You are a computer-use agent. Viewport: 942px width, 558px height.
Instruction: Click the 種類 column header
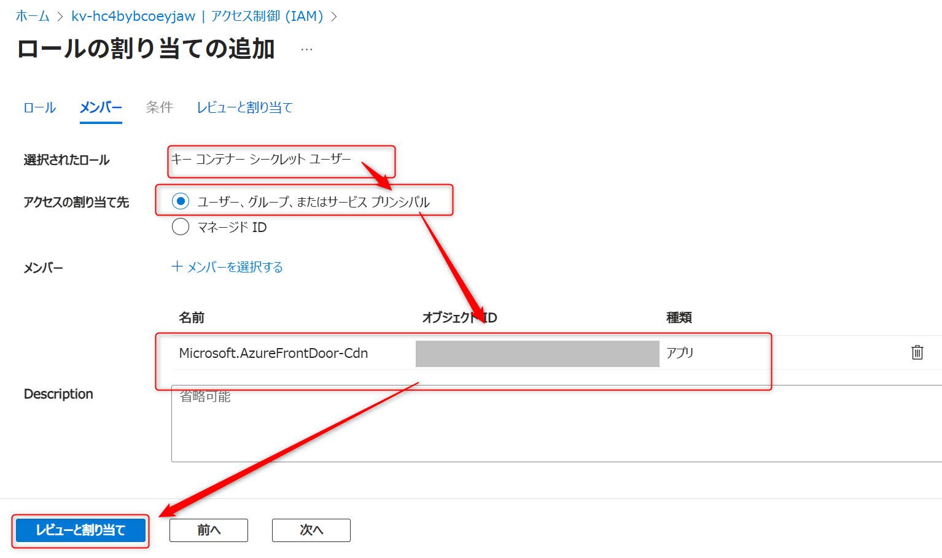point(679,317)
